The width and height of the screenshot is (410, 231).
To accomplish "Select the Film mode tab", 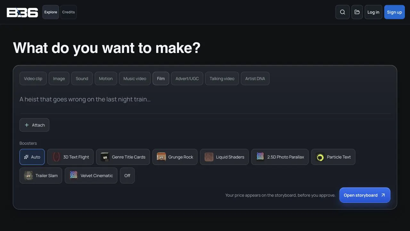I will pyautogui.click(x=161, y=79).
